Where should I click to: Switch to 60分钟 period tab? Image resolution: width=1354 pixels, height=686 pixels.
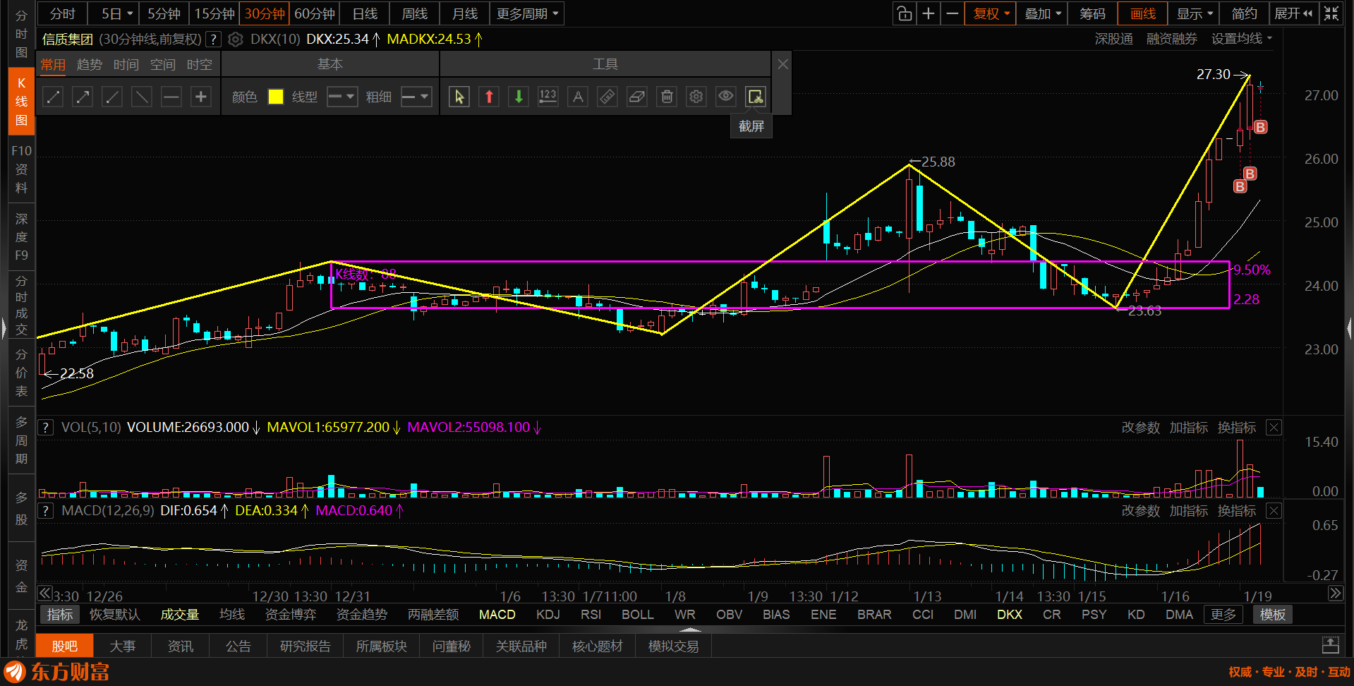coord(315,13)
